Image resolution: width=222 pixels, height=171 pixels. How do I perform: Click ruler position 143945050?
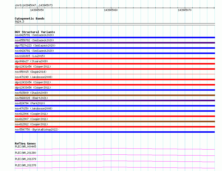(37, 10)
